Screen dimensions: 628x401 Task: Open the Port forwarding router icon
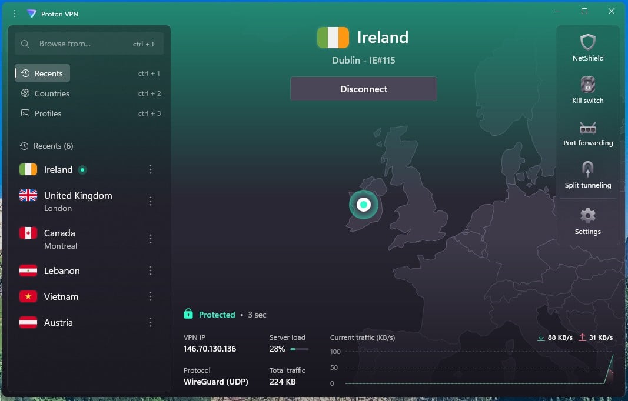587,128
